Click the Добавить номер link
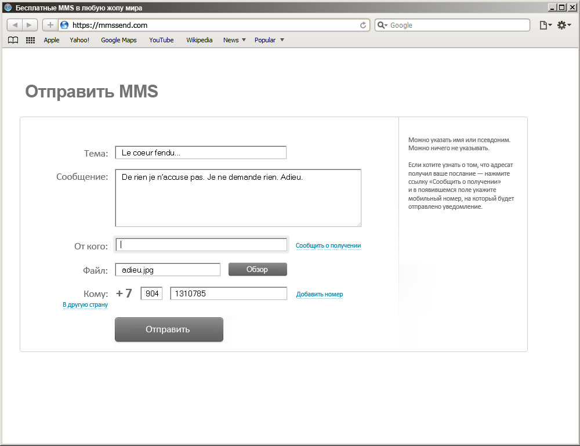Viewport: 580px width, 446px height. tap(320, 294)
